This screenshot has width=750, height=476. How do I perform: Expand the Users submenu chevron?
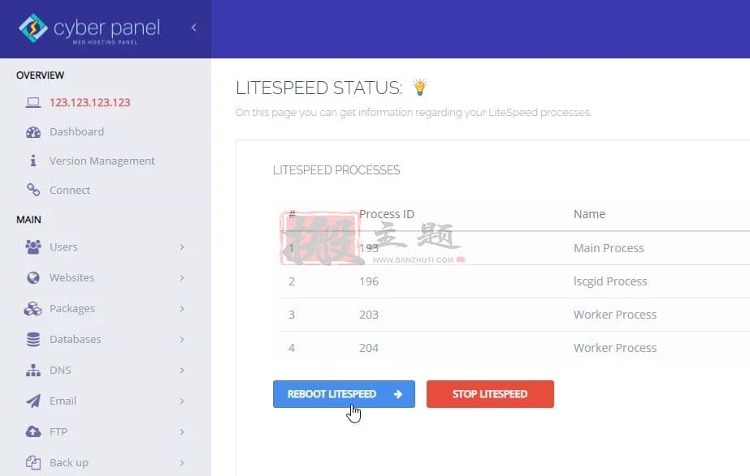[x=182, y=247]
